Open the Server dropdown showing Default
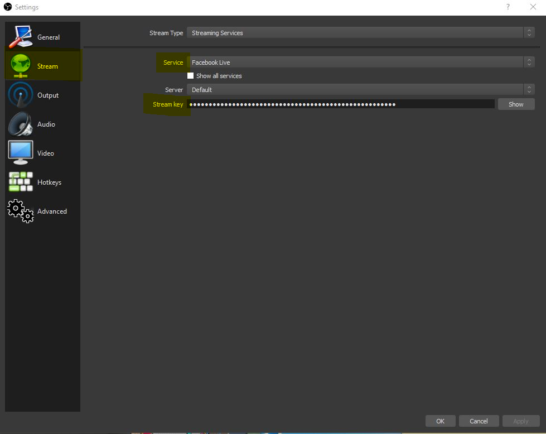 [x=360, y=89]
